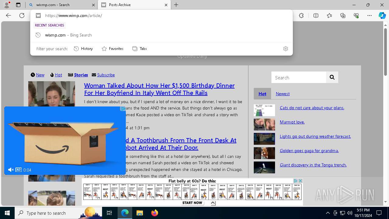Open the notification center icon
This screenshot has width=389, height=219.
[x=379, y=213]
